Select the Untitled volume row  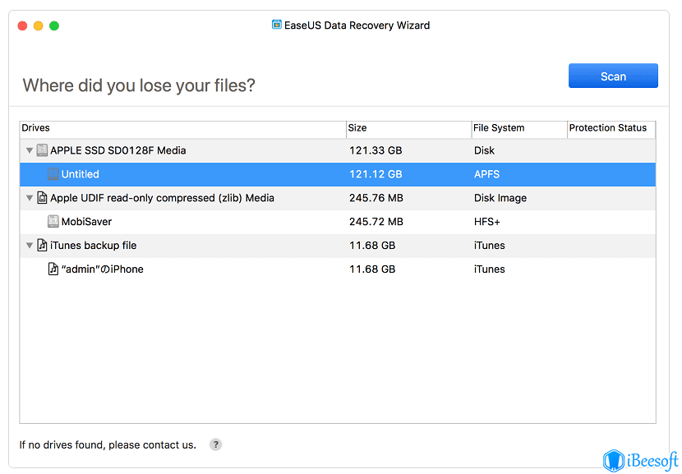tap(338, 174)
